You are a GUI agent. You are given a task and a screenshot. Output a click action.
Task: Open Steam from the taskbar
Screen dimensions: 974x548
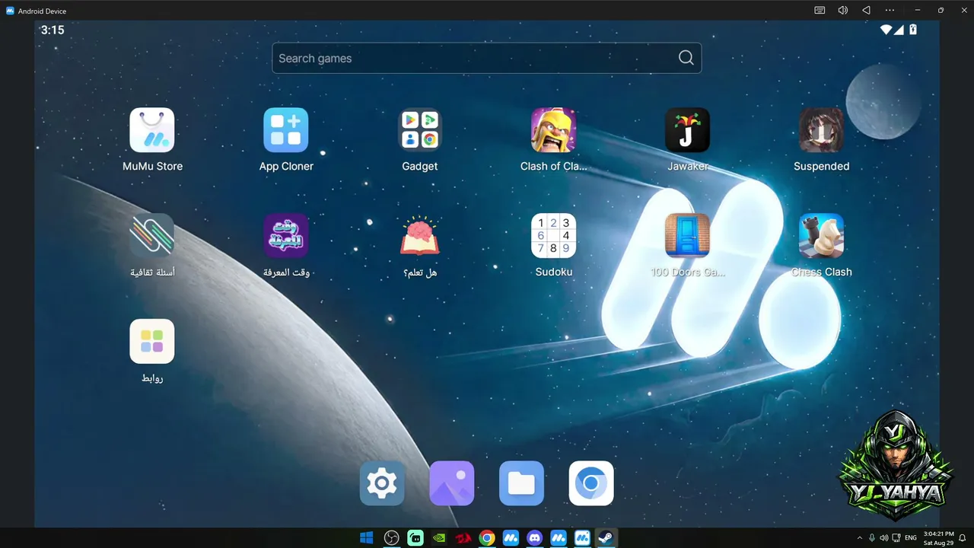[x=606, y=538]
